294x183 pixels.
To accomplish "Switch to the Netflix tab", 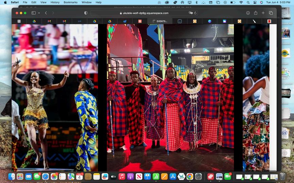I will click(269, 21).
